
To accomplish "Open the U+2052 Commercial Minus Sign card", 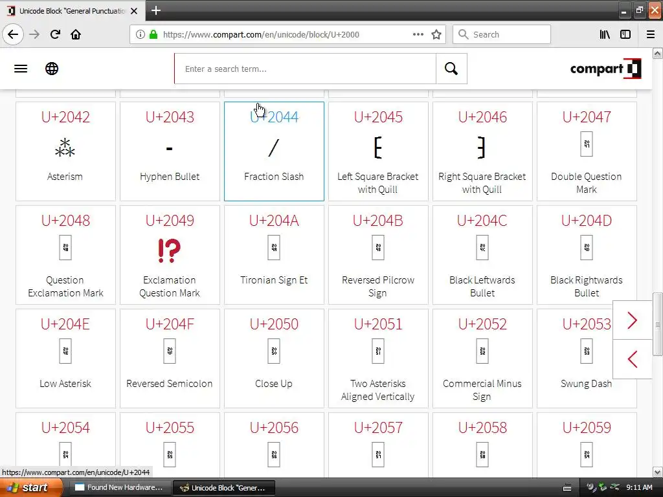I will [482, 359].
